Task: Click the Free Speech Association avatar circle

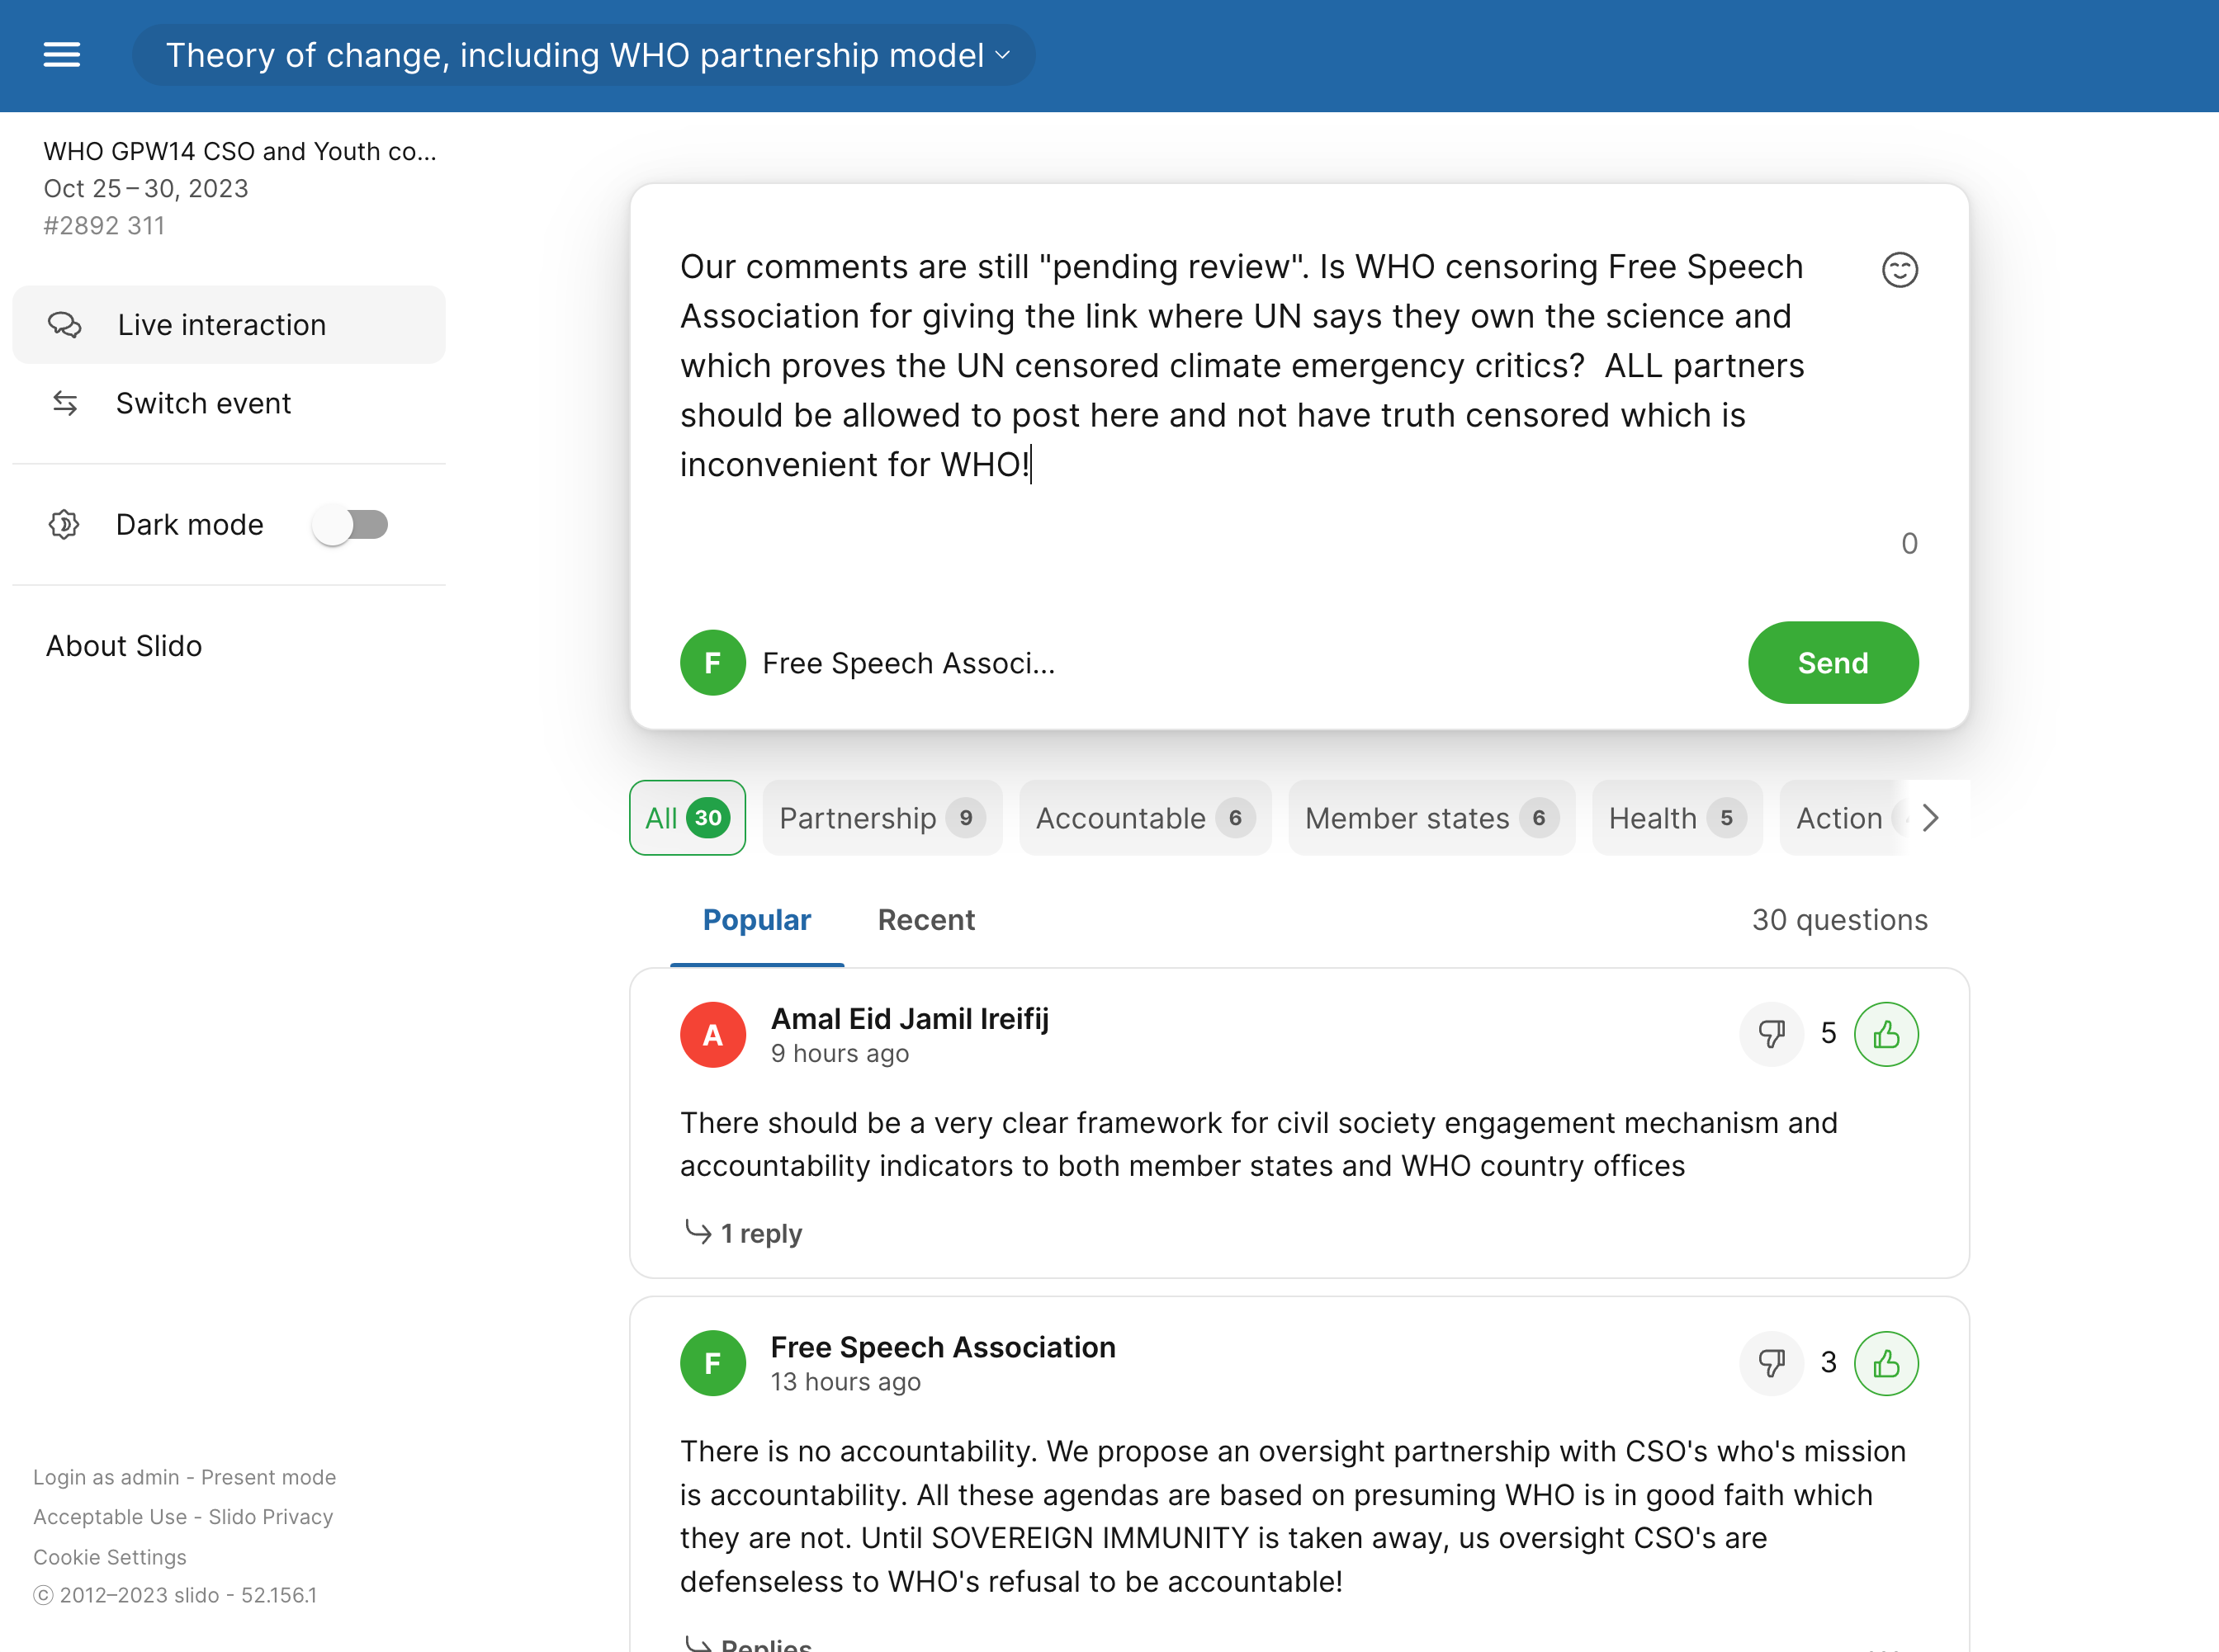Action: click(x=712, y=1363)
